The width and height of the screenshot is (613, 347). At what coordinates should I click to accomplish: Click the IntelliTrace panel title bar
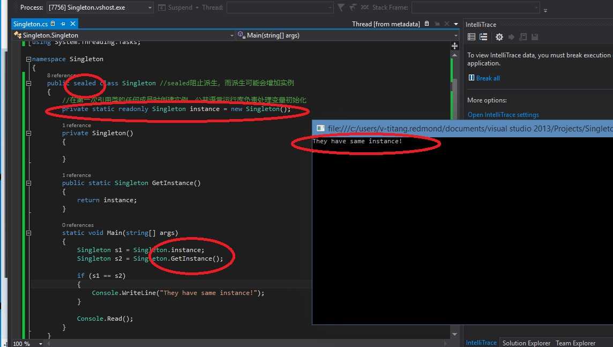click(x=538, y=24)
